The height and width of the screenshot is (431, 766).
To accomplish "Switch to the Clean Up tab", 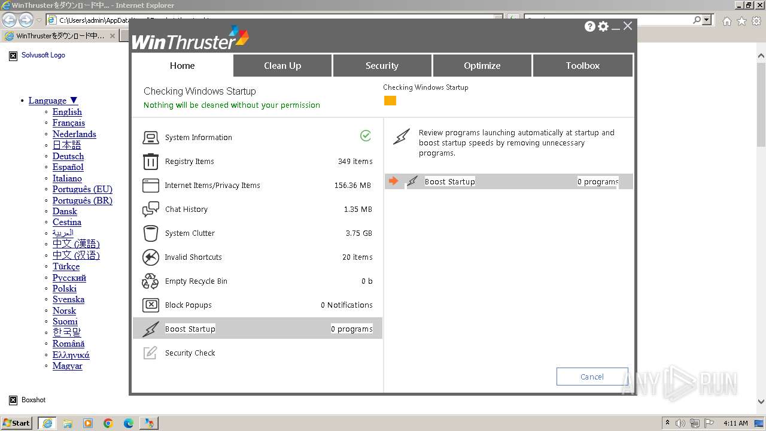I will coord(282,66).
